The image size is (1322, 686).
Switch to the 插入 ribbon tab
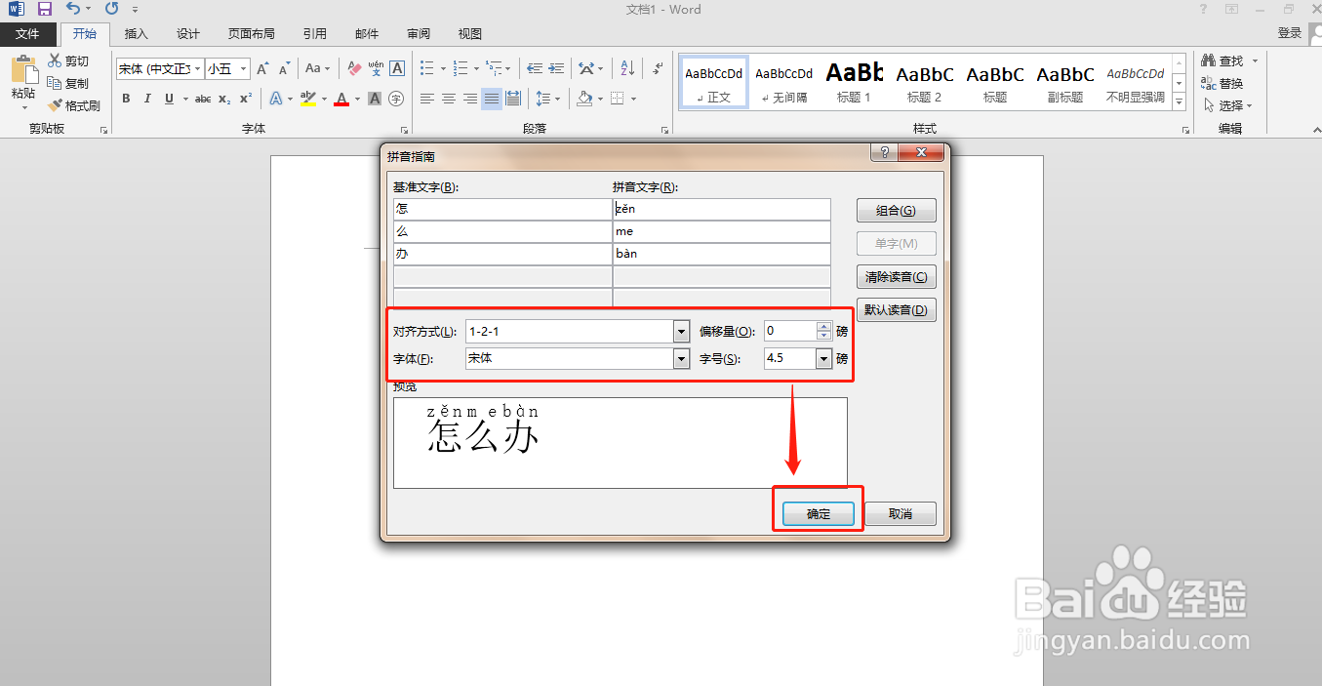[x=136, y=32]
